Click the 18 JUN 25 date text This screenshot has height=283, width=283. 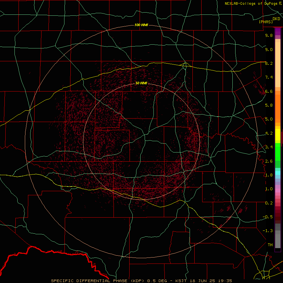202,281
